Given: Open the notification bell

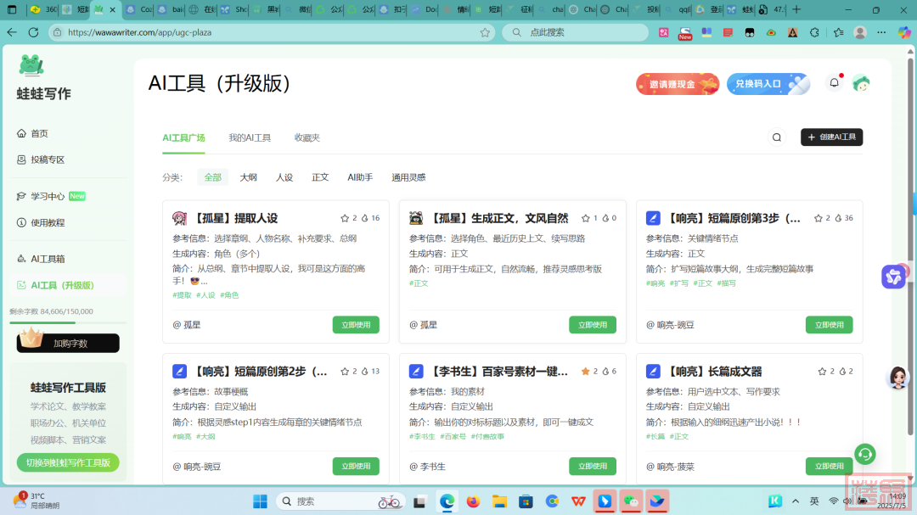Looking at the screenshot, I should (x=834, y=83).
